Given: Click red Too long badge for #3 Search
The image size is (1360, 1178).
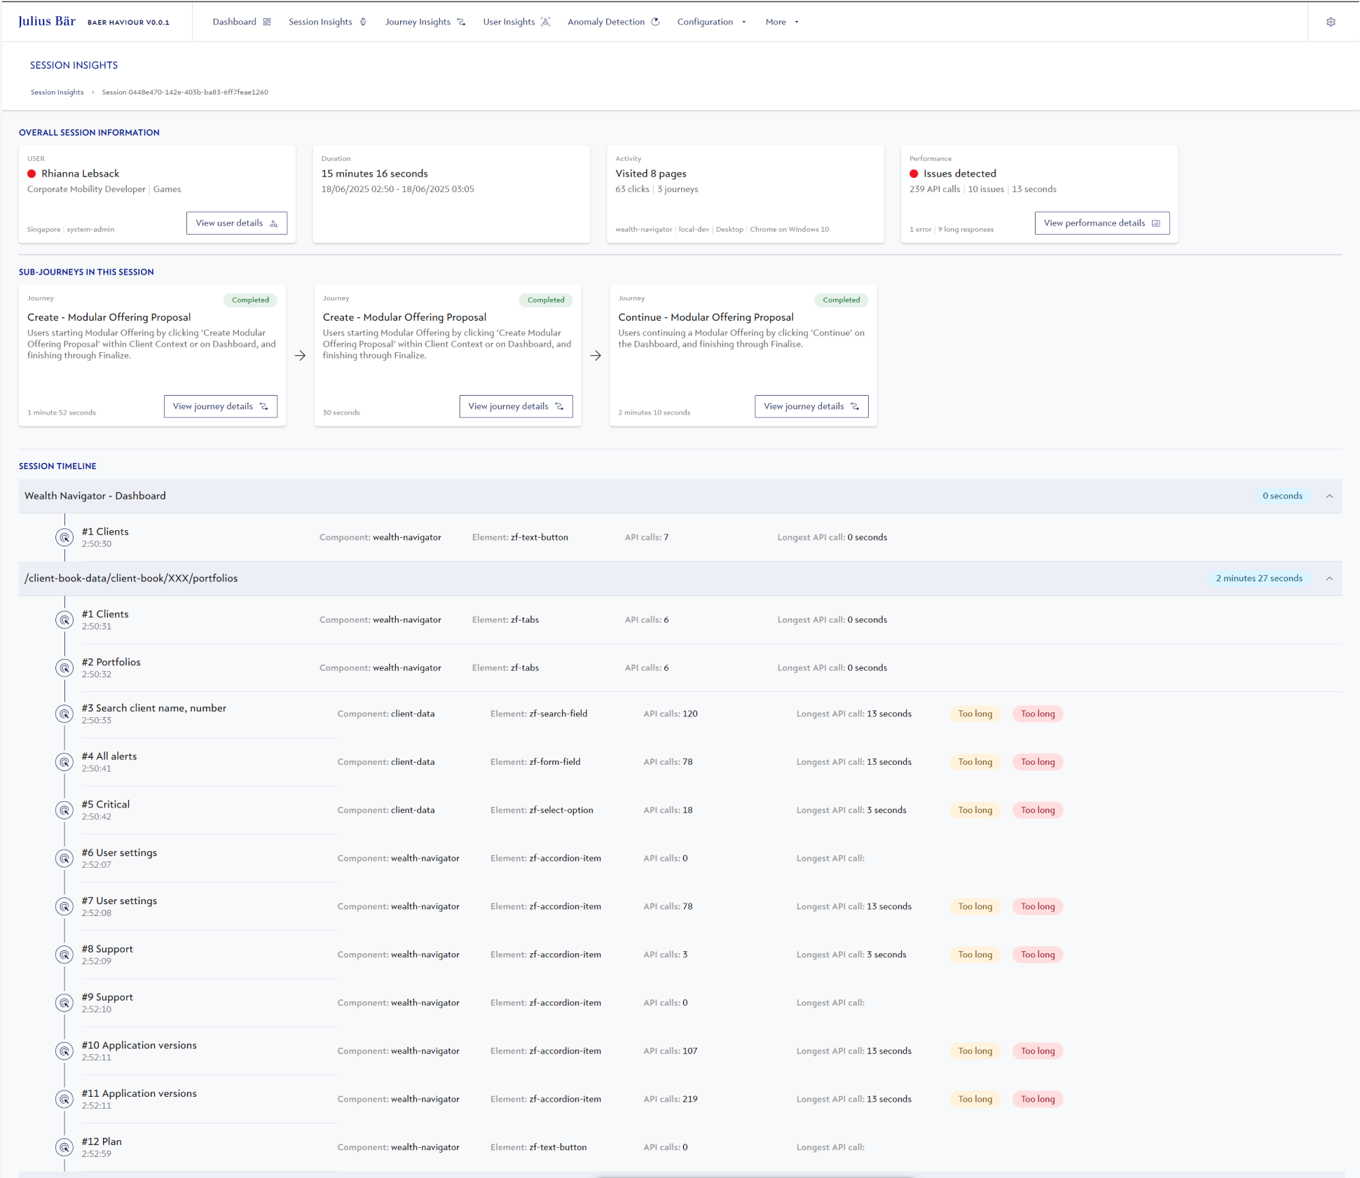Looking at the screenshot, I should coord(1037,714).
